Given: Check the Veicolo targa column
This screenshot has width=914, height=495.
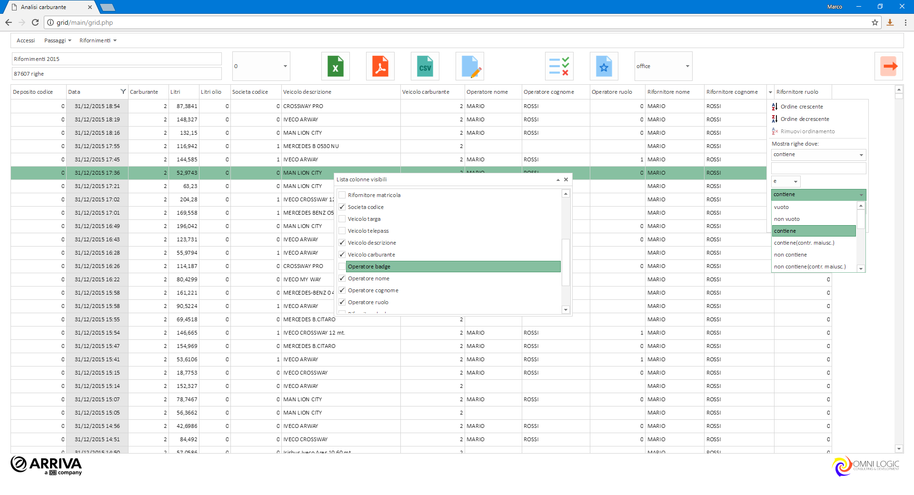Looking at the screenshot, I should point(342,219).
